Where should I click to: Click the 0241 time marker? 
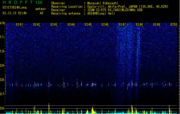click(19, 25)
